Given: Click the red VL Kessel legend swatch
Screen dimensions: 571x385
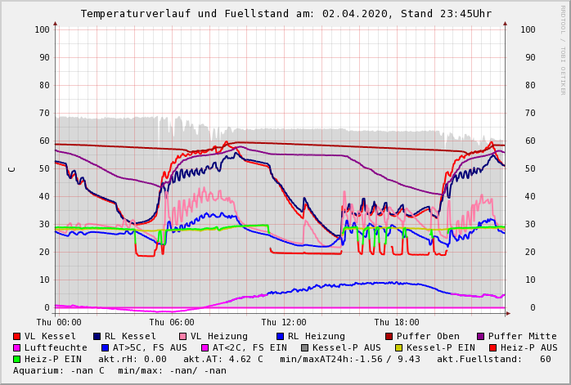Looking at the screenshot, I should pos(16,336).
